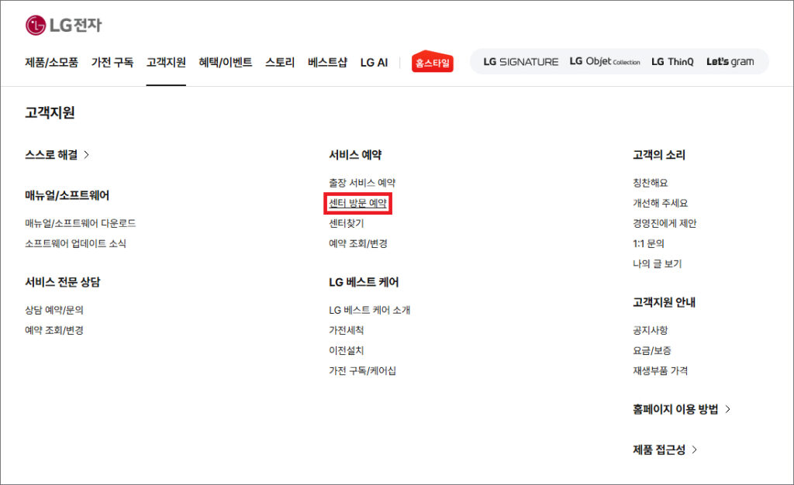The image size is (794, 485).
Task: Expand 홈페이지 이용 방법
Action: point(682,409)
